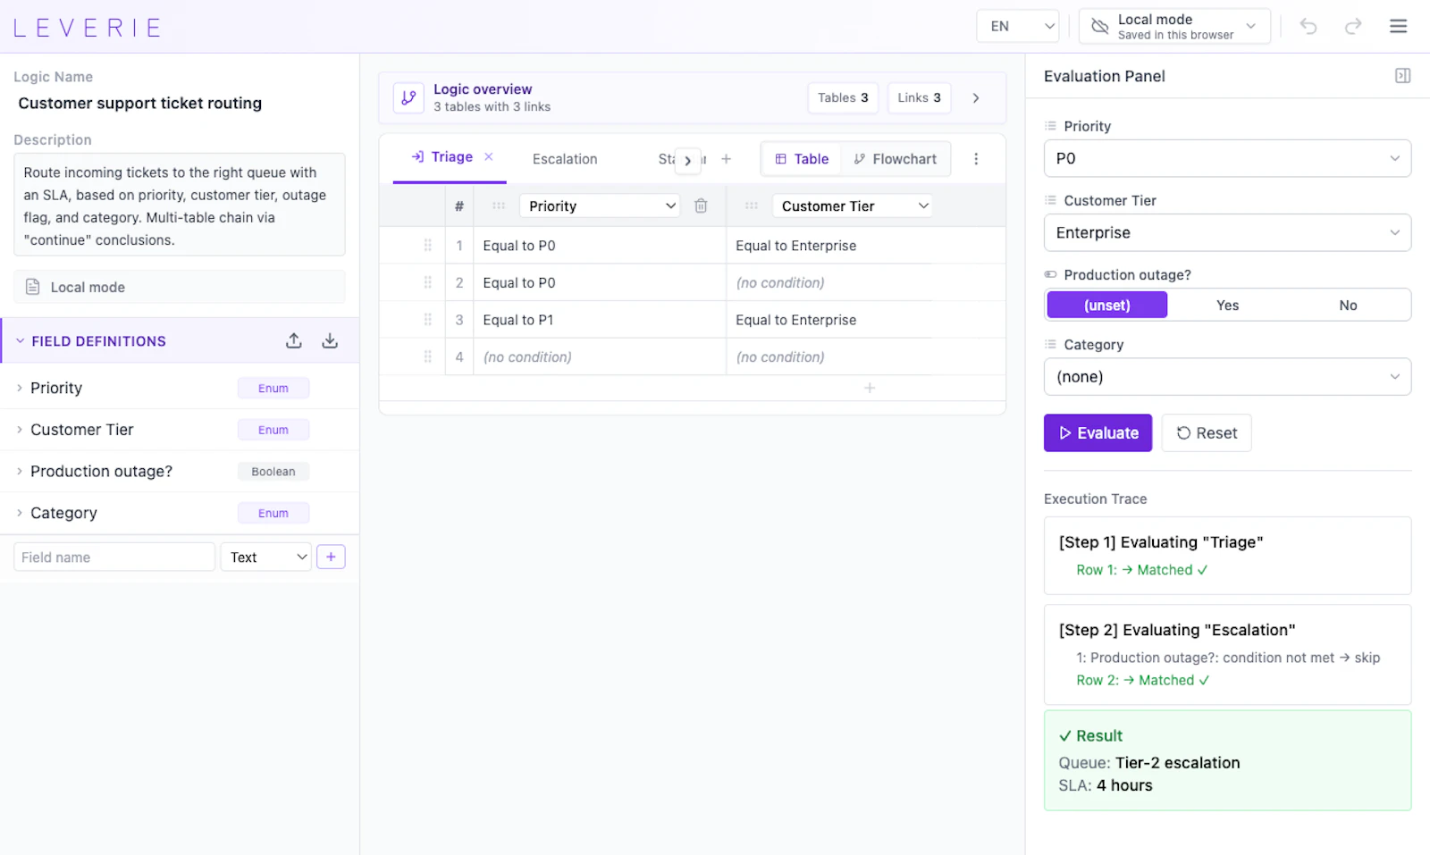Set Production outage to unset

click(x=1106, y=305)
